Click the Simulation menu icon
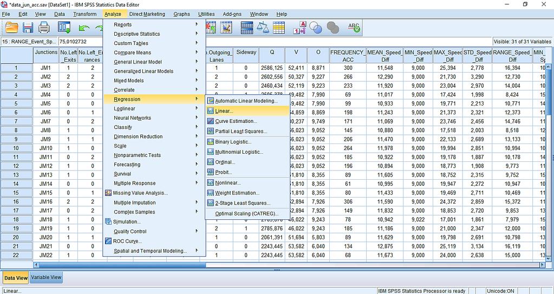The height and width of the screenshot is (294, 554). click(108, 221)
